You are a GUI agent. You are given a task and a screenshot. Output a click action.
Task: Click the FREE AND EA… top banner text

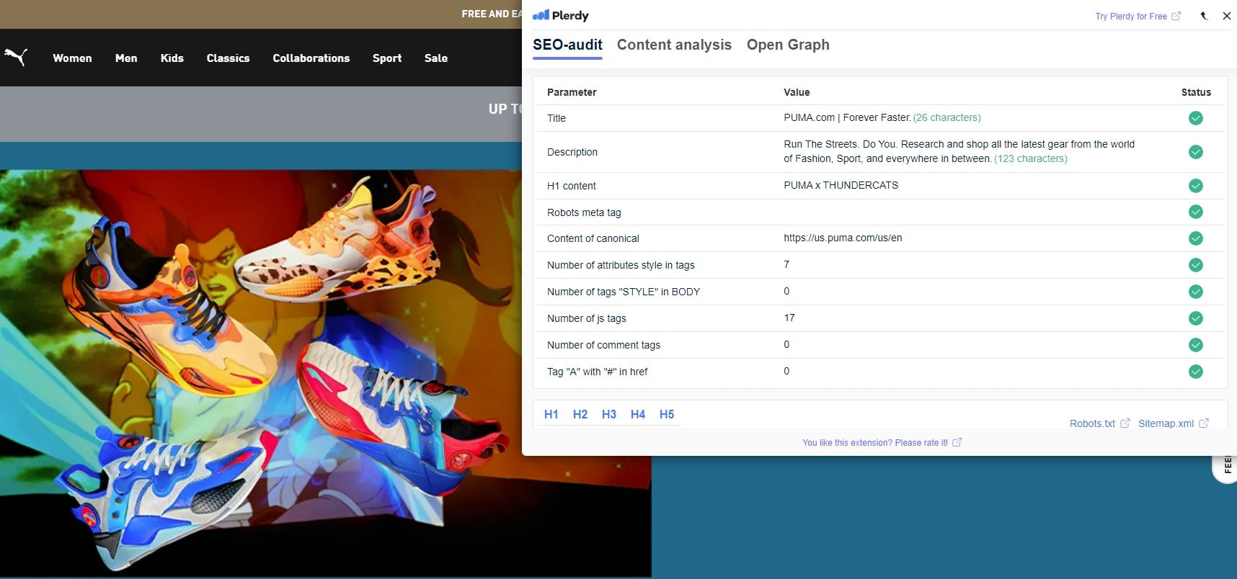click(492, 14)
